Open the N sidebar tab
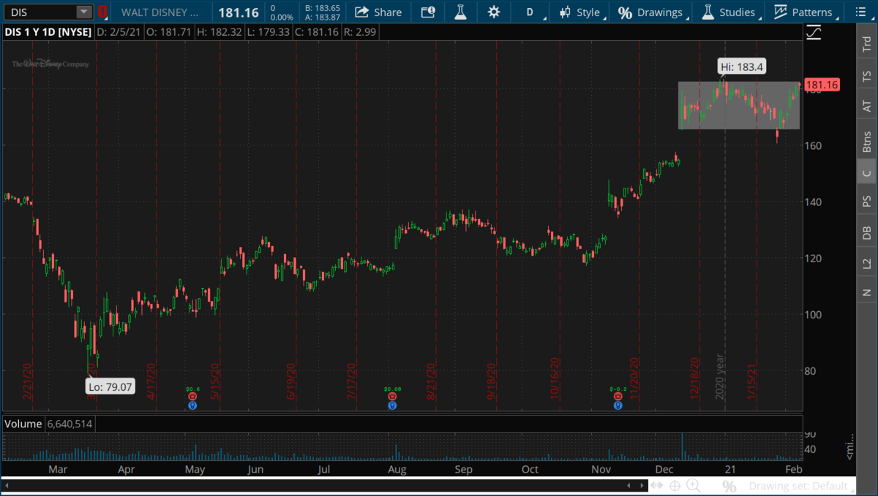The height and width of the screenshot is (496, 878). (x=867, y=292)
